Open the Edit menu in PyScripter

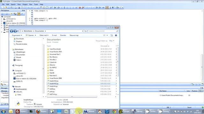click(8, 4)
